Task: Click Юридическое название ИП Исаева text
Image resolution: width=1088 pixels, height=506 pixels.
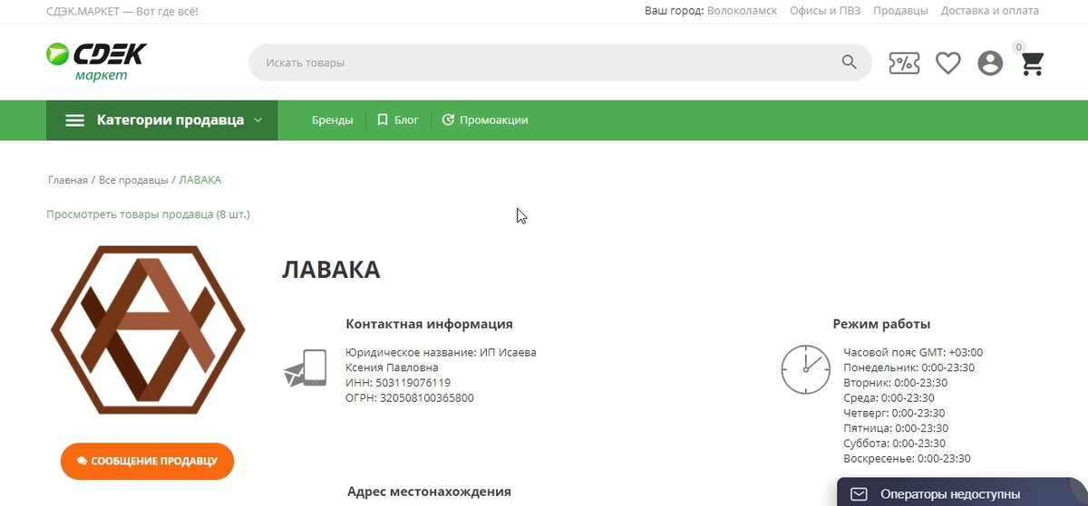Action: (441, 360)
